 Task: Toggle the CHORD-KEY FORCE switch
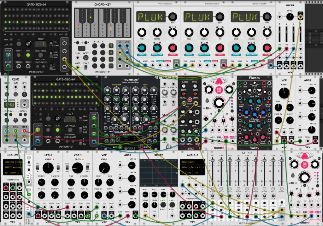coord(86,67)
